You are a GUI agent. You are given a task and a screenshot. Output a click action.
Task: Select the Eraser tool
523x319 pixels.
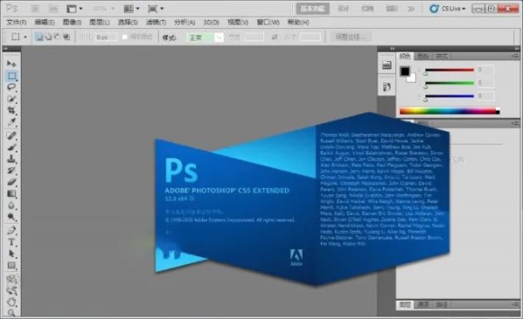click(11, 182)
